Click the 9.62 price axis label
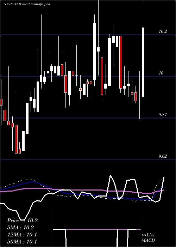Viewport: 176px width, 247px height. (x=163, y=156)
